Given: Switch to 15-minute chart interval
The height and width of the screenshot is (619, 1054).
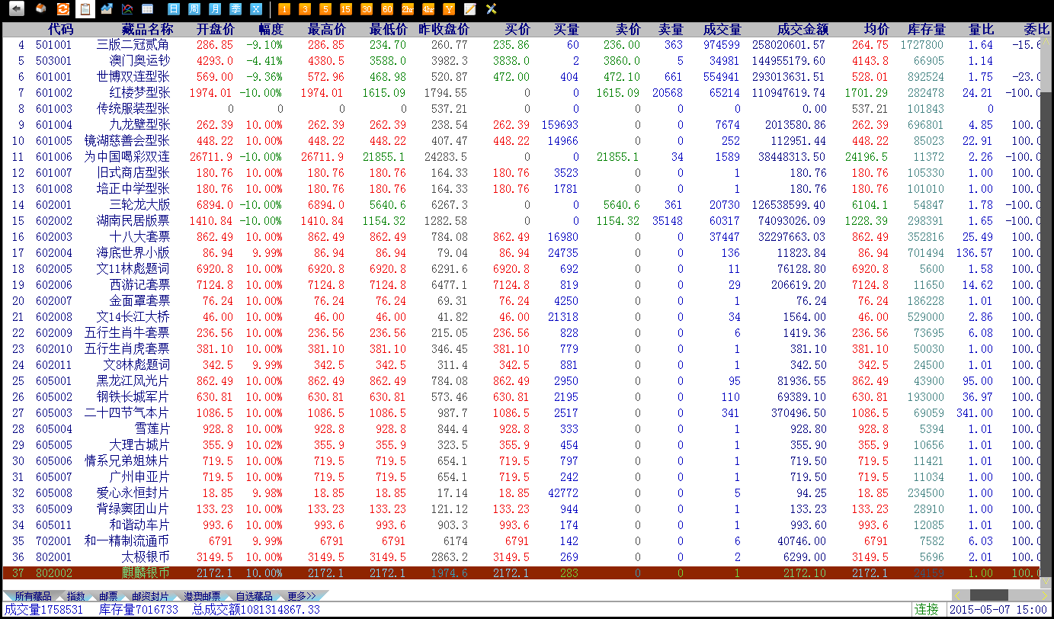Looking at the screenshot, I should (346, 9).
